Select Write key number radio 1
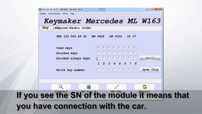This screenshot has width=202, height=114. [x=98, y=70]
